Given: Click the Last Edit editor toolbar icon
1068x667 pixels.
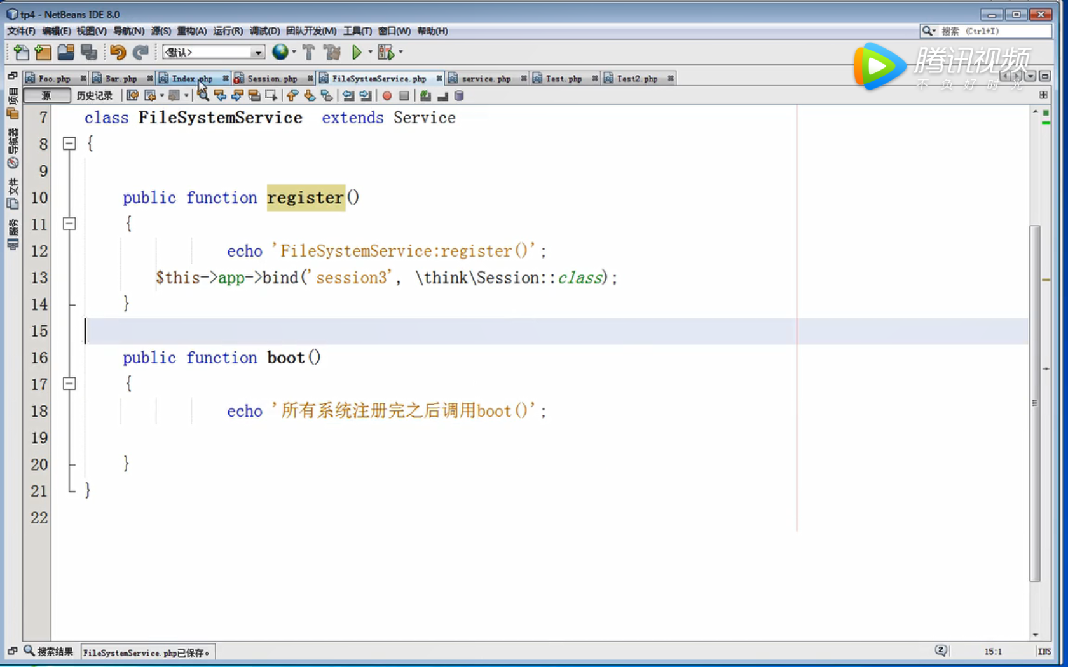Looking at the screenshot, I should coord(132,95).
